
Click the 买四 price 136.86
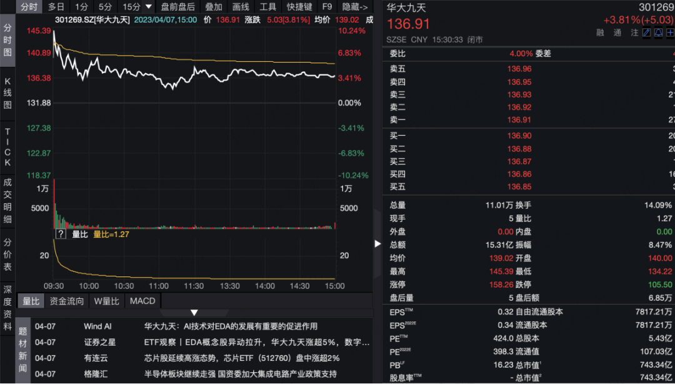pos(519,174)
